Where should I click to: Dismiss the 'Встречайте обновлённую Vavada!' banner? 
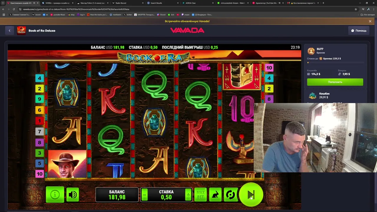[370, 21]
